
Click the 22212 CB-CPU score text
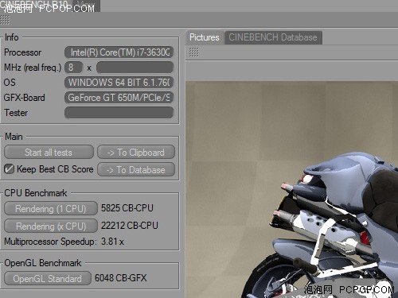[x=129, y=226]
